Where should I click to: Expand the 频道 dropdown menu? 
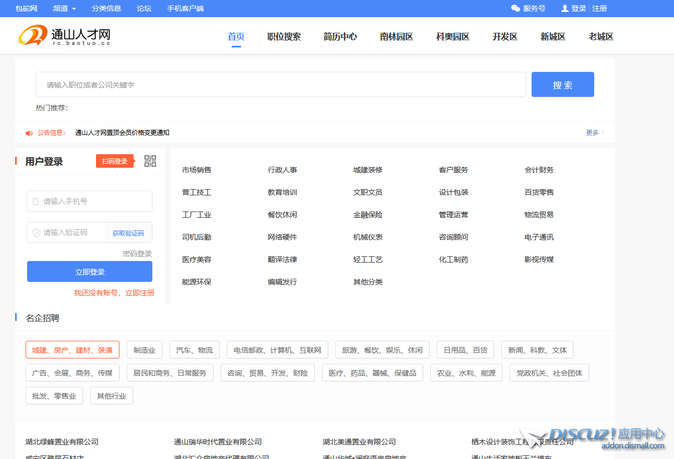pos(64,8)
